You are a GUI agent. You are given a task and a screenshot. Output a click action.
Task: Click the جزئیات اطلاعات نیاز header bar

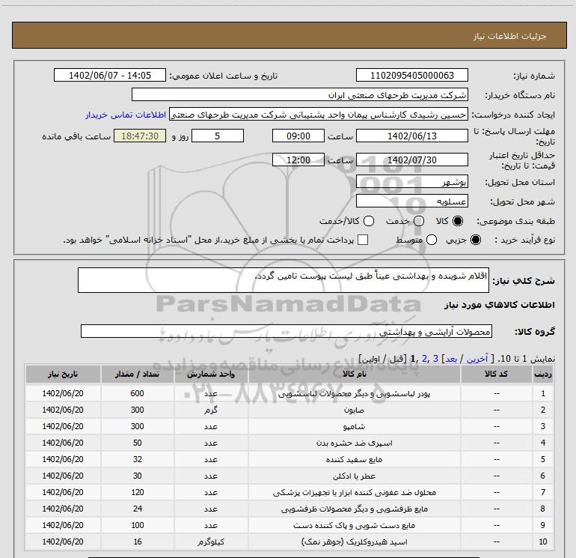289,35
